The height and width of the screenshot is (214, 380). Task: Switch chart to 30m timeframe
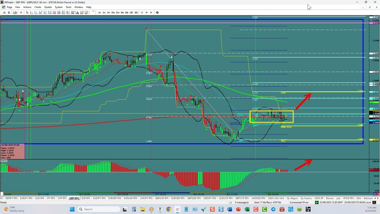click(x=122, y=12)
